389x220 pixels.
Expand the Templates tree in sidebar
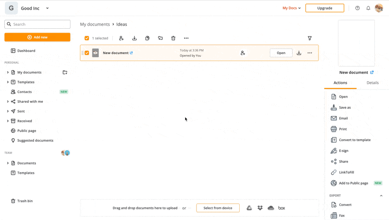pyautogui.click(x=8, y=82)
